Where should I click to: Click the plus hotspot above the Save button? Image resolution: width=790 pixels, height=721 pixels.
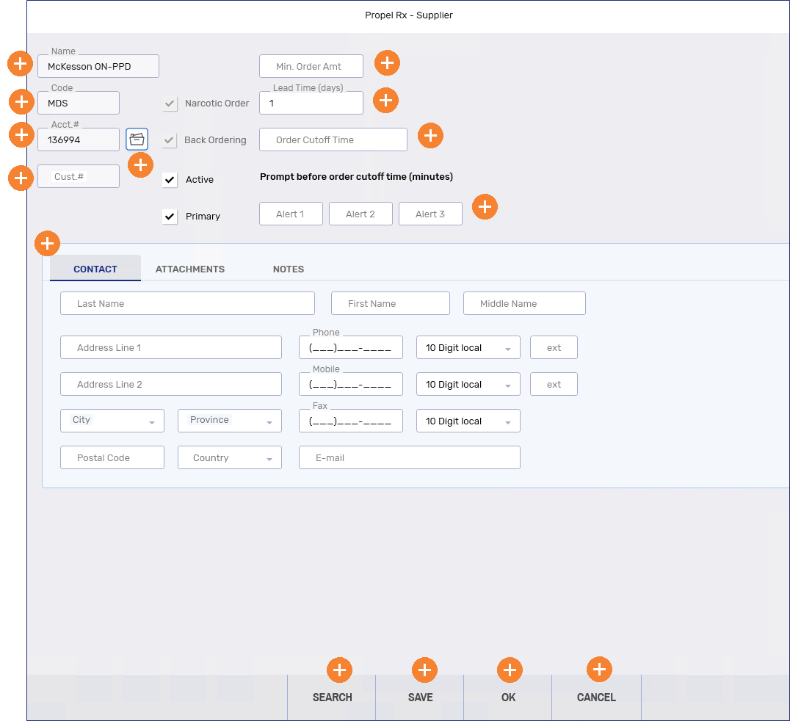424,670
